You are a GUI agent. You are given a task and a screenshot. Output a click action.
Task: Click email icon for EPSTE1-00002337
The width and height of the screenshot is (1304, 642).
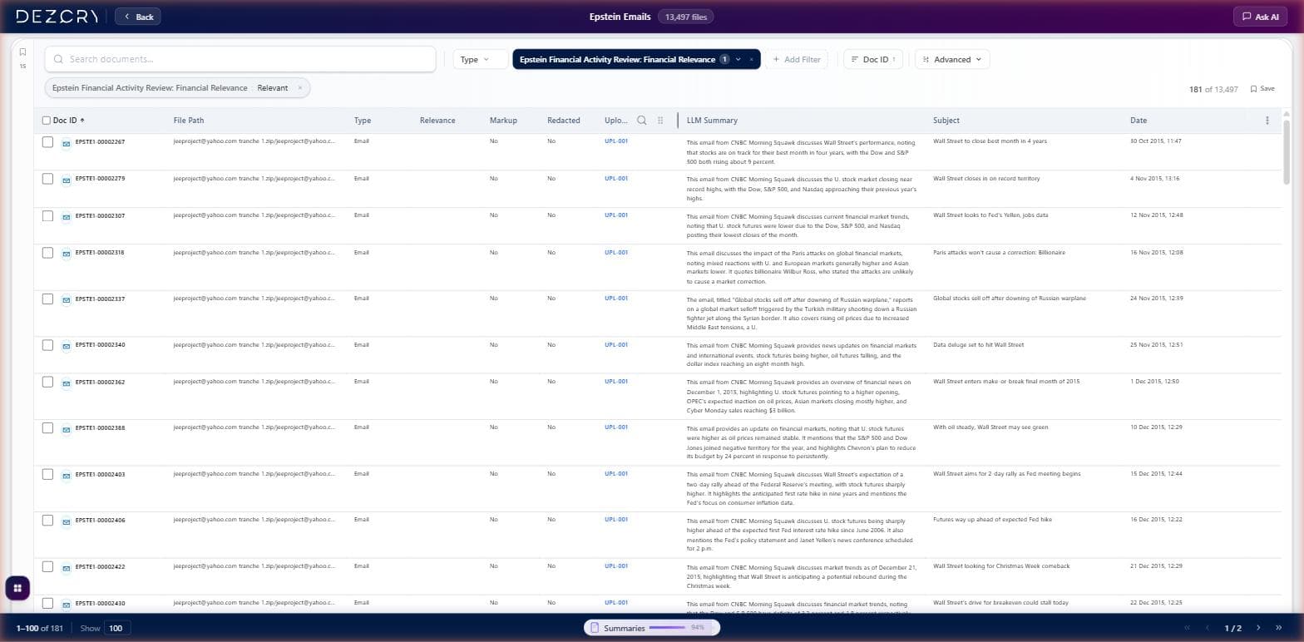(67, 300)
